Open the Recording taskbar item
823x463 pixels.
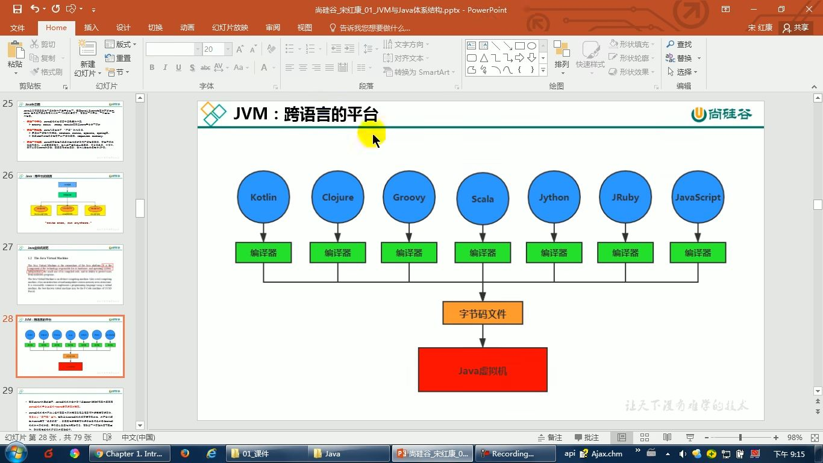[x=515, y=453]
